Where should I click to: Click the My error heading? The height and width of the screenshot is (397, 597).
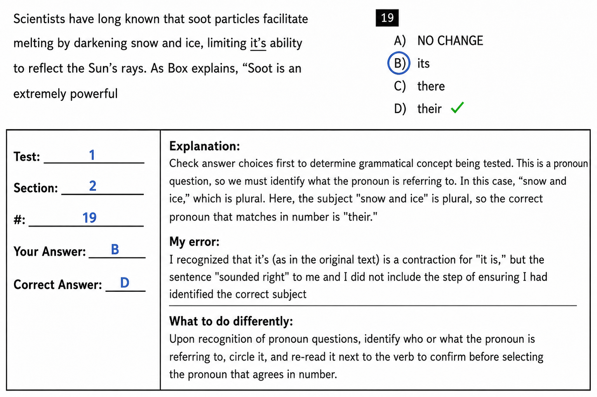point(195,242)
